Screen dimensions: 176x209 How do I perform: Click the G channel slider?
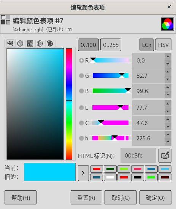[x=111, y=76]
